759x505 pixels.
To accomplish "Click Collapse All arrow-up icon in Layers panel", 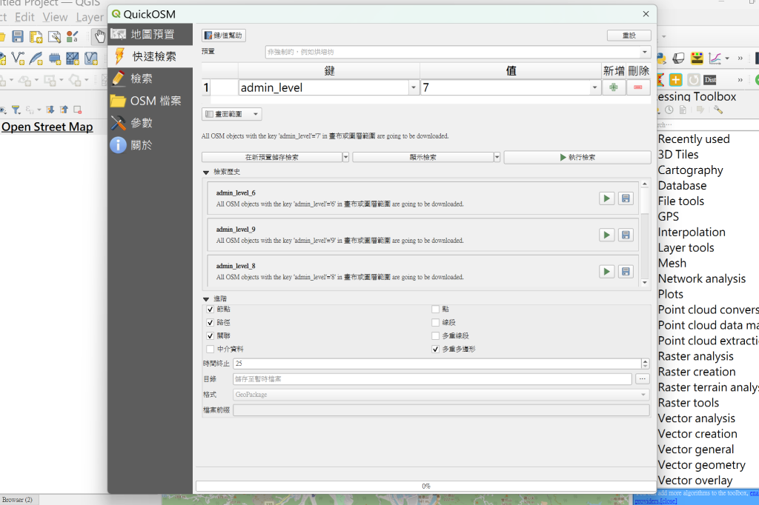I will 64,110.
